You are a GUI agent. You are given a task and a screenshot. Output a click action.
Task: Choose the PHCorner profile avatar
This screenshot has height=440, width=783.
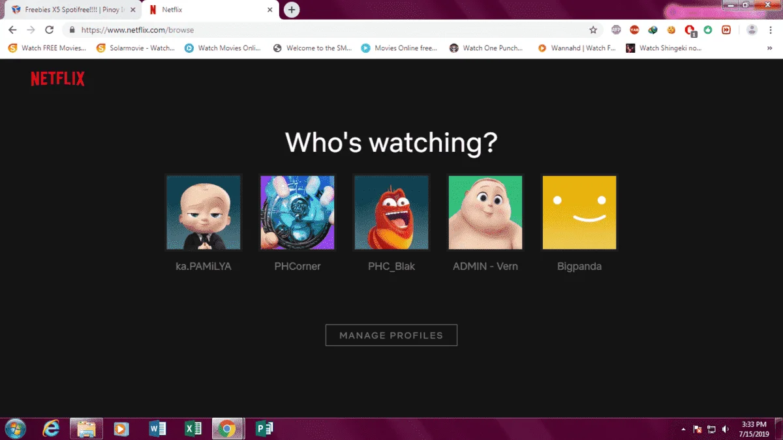(298, 213)
